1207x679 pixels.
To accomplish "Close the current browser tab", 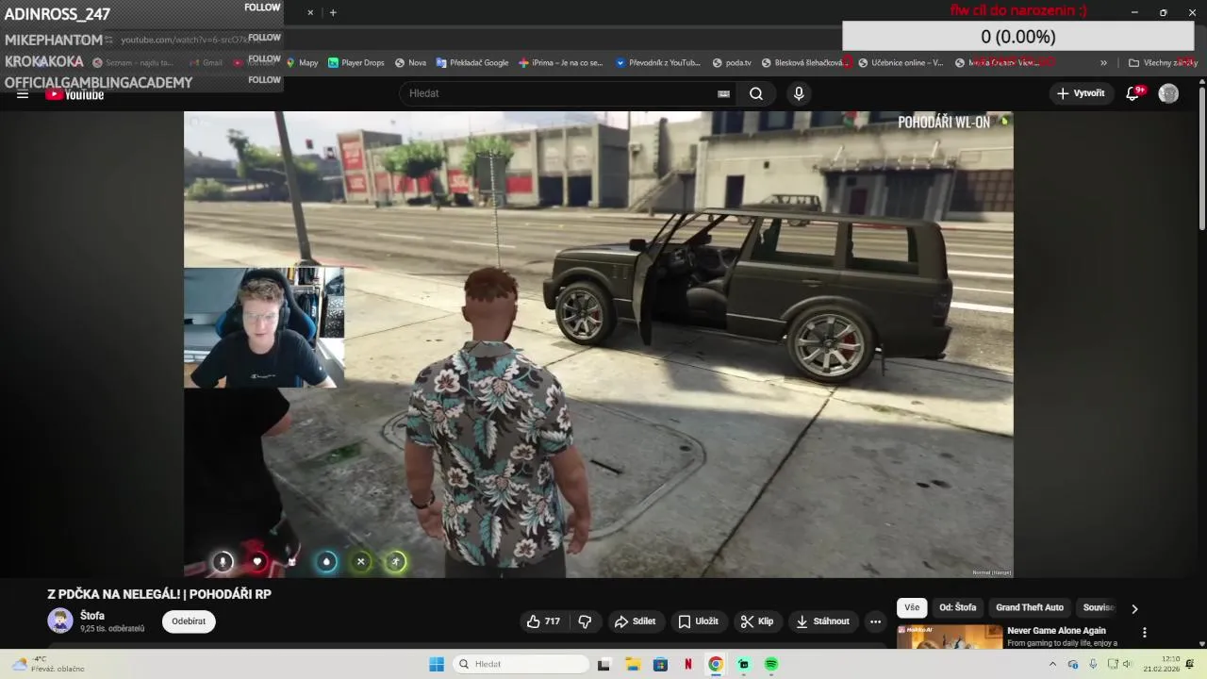I will pyautogui.click(x=310, y=12).
